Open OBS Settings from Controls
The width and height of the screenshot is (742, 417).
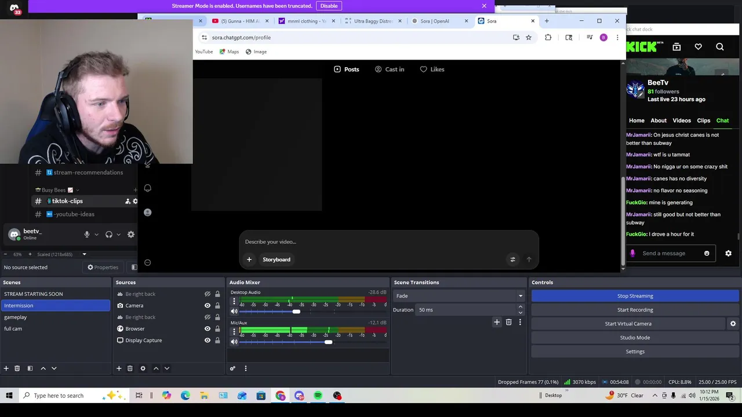pos(635,352)
